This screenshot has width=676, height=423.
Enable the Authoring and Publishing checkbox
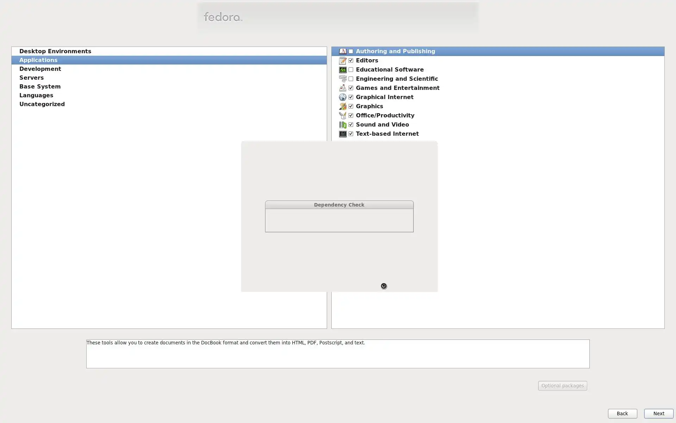[351, 51]
